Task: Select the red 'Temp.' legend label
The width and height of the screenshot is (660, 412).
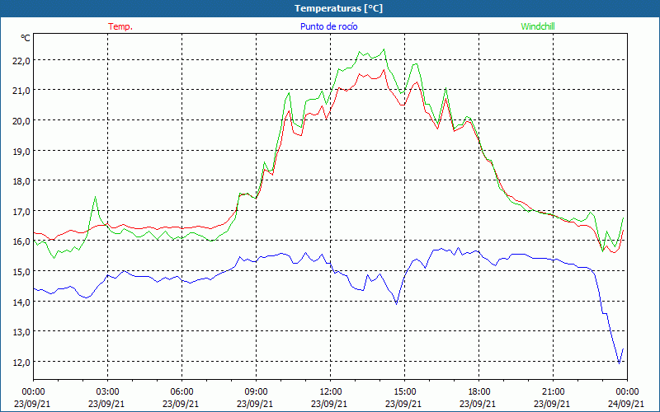Action: (x=120, y=26)
